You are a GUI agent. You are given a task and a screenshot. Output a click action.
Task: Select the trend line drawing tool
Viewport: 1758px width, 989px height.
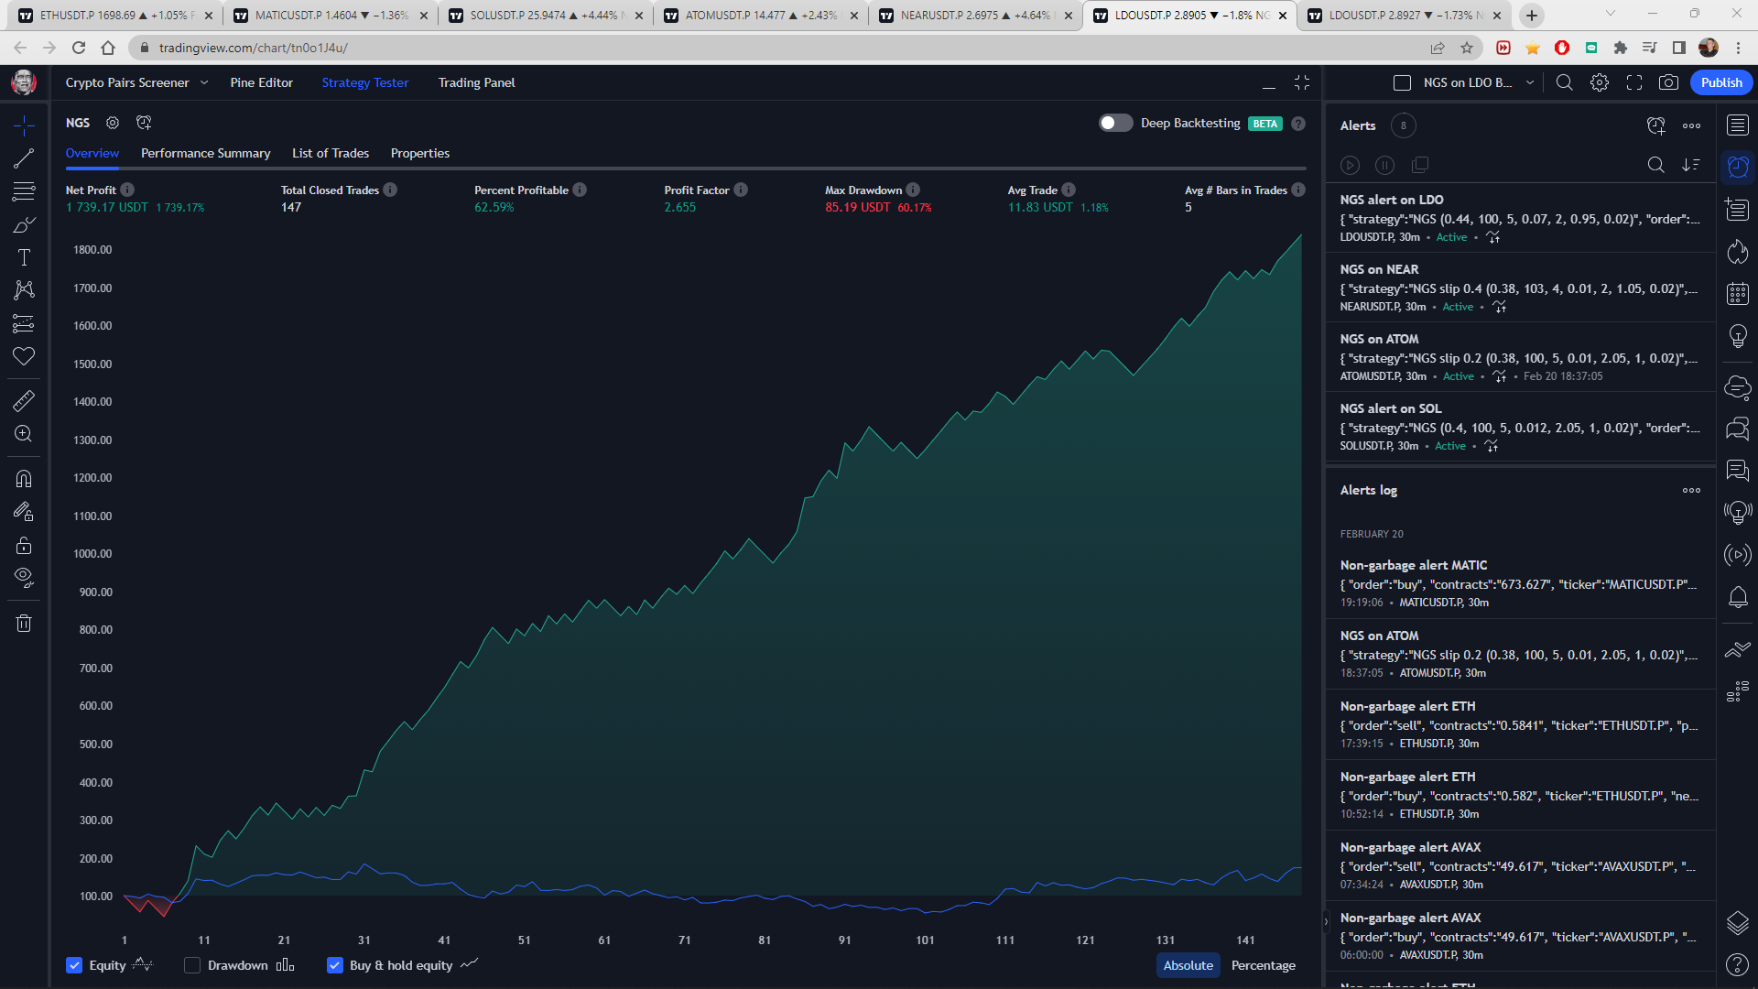click(24, 158)
